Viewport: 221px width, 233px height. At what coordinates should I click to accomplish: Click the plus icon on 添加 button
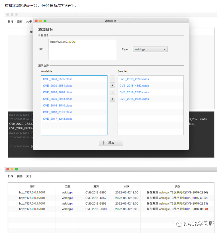coord(103,143)
